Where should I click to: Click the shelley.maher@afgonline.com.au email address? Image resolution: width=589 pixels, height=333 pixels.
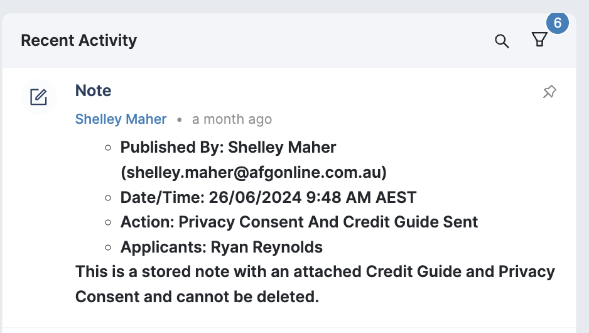[253, 172]
